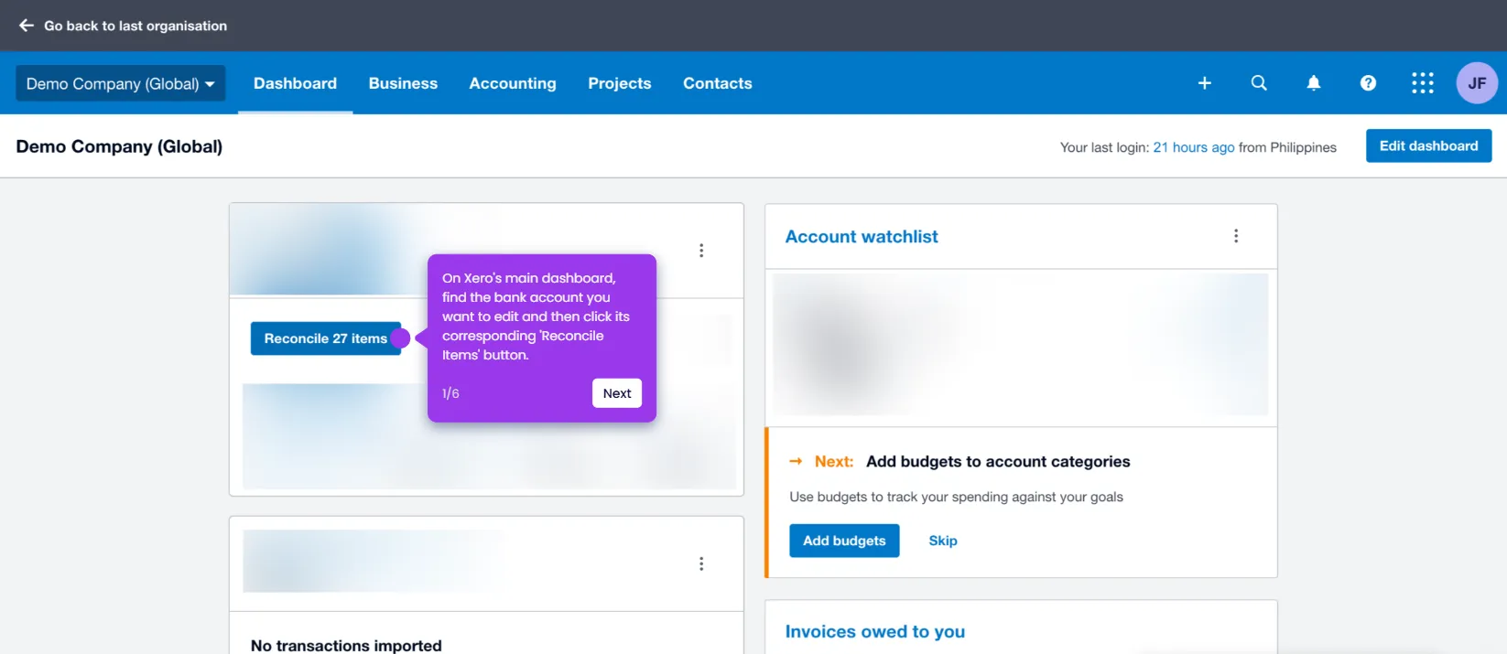
Task: Click Add budgets to account categories text
Action: tap(998, 462)
